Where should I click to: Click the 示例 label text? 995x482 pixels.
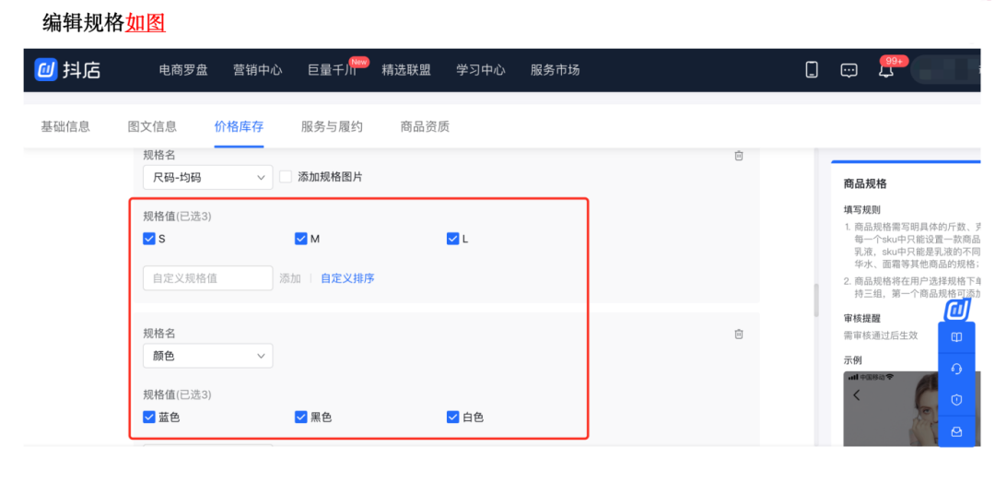tap(853, 360)
